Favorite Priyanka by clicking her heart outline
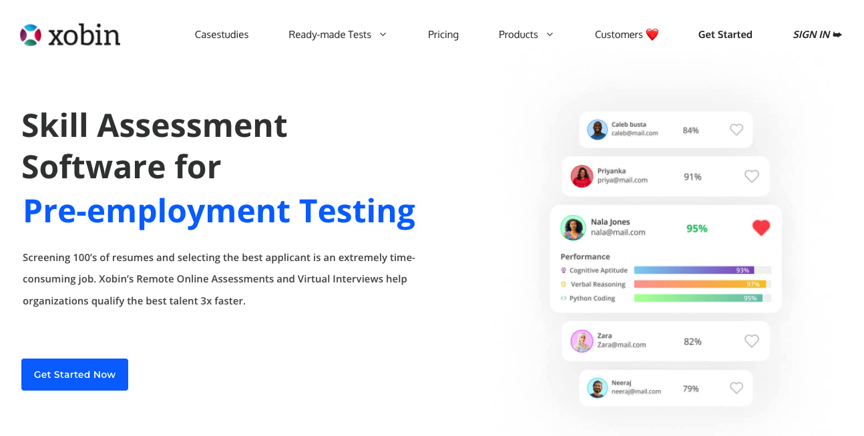864x436 pixels. tap(752, 176)
